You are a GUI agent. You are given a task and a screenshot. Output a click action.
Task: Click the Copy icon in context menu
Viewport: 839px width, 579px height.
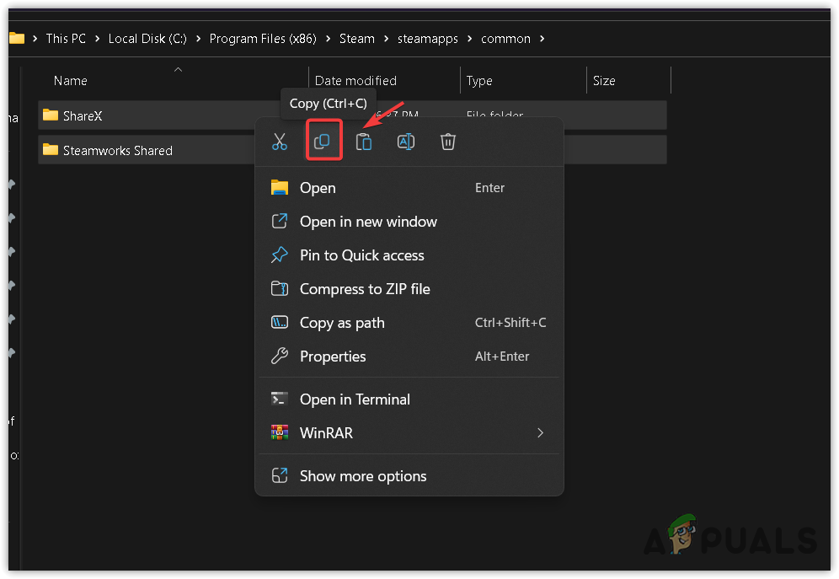(322, 142)
